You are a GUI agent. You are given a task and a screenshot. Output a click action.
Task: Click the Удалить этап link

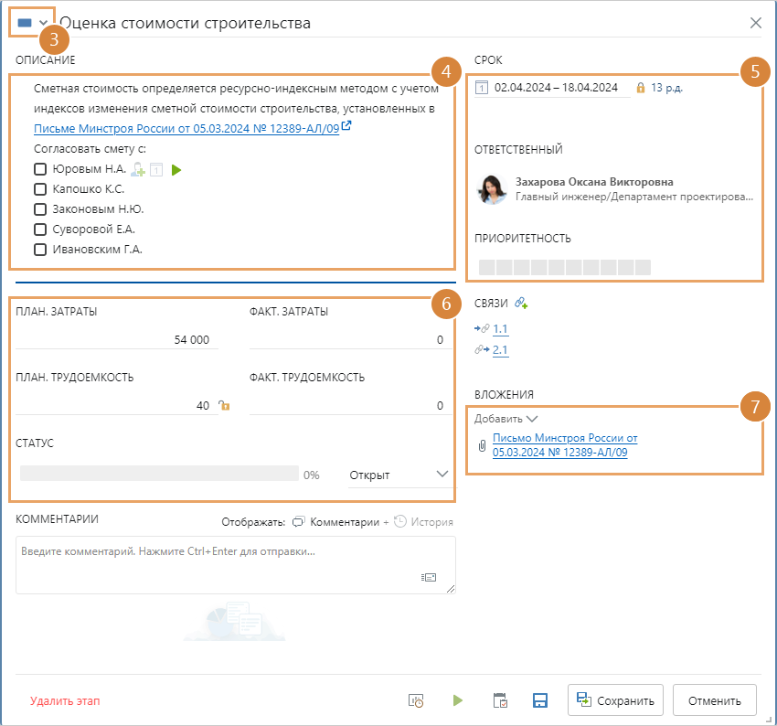click(x=65, y=701)
